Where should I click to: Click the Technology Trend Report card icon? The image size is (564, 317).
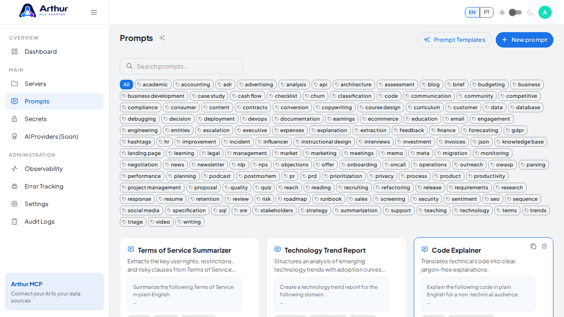pyautogui.click(x=278, y=249)
